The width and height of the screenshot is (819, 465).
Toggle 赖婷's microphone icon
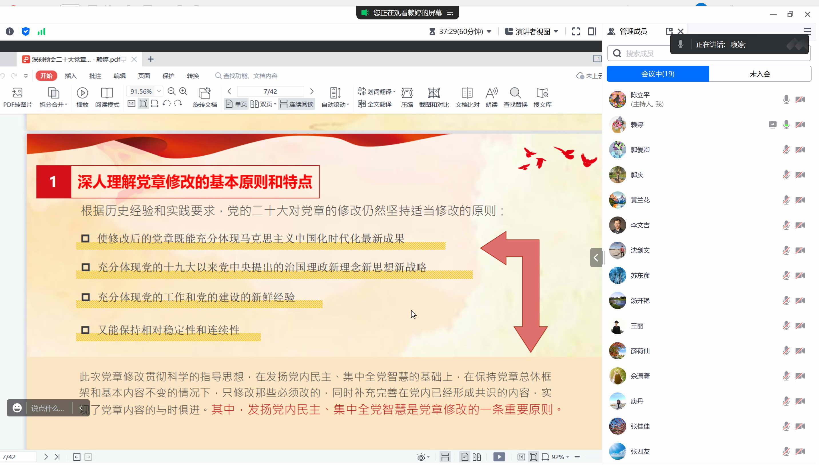coord(786,125)
